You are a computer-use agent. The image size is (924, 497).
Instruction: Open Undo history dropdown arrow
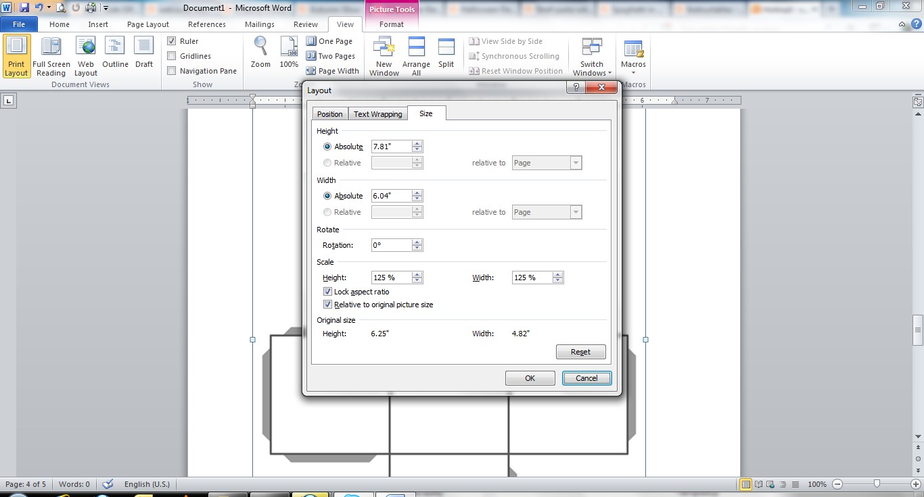(49, 7)
